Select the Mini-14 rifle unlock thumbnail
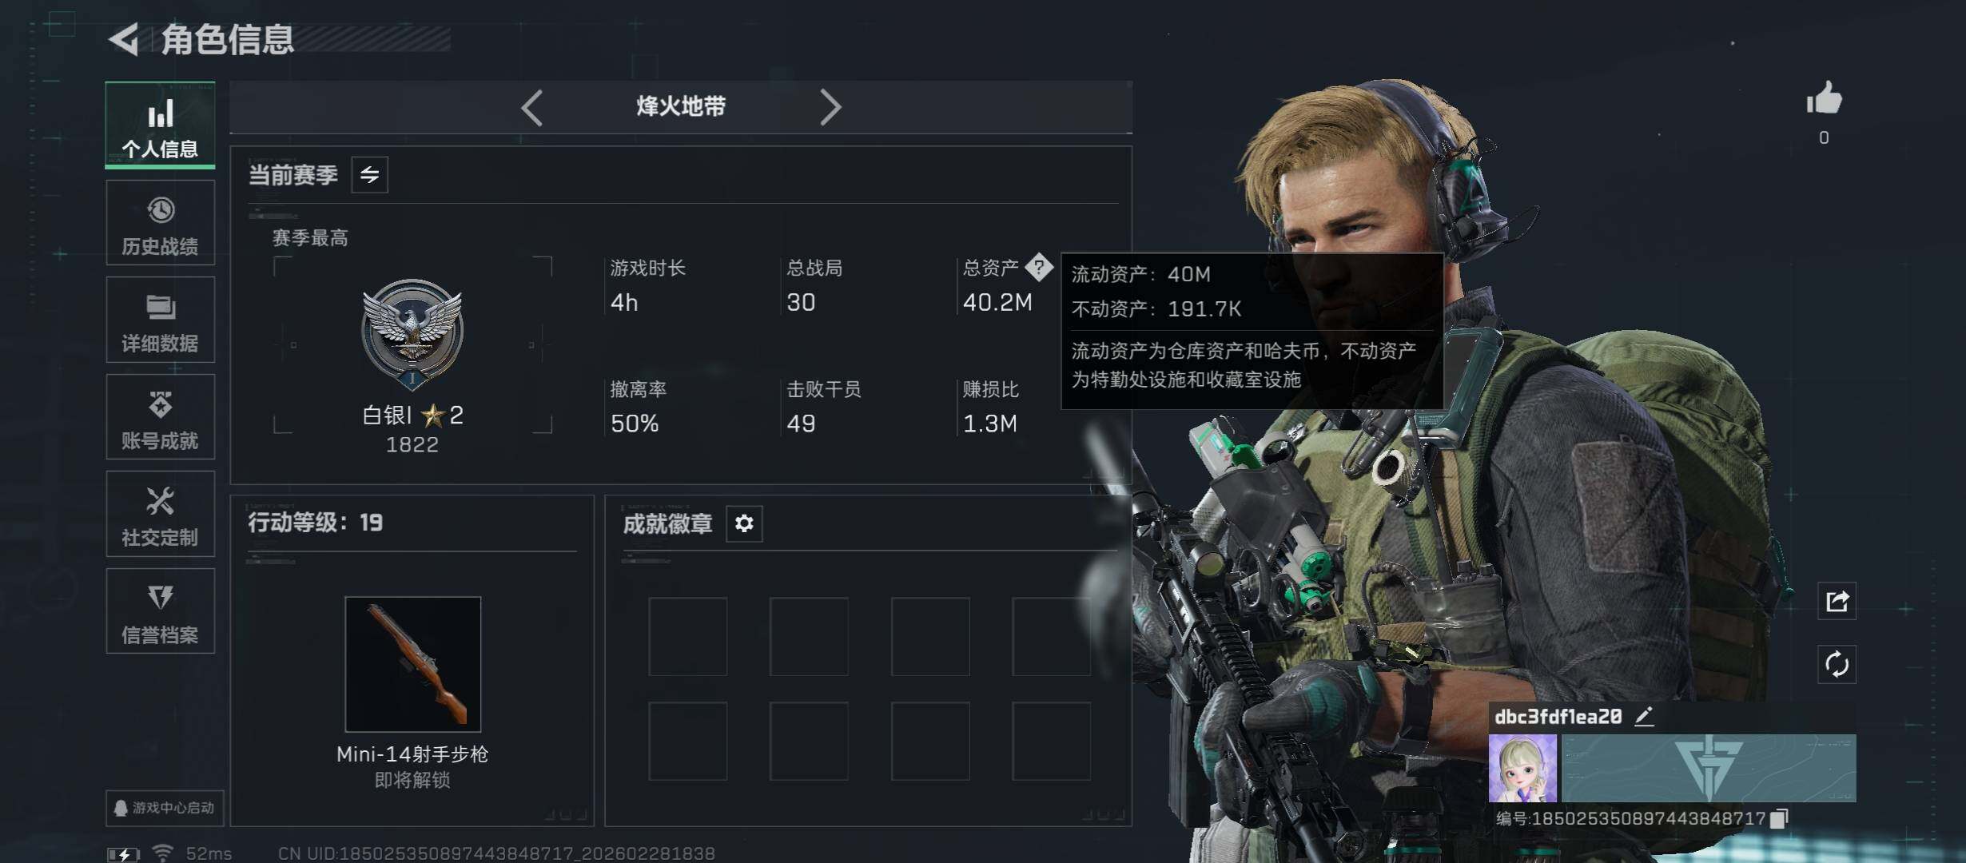 click(x=412, y=664)
